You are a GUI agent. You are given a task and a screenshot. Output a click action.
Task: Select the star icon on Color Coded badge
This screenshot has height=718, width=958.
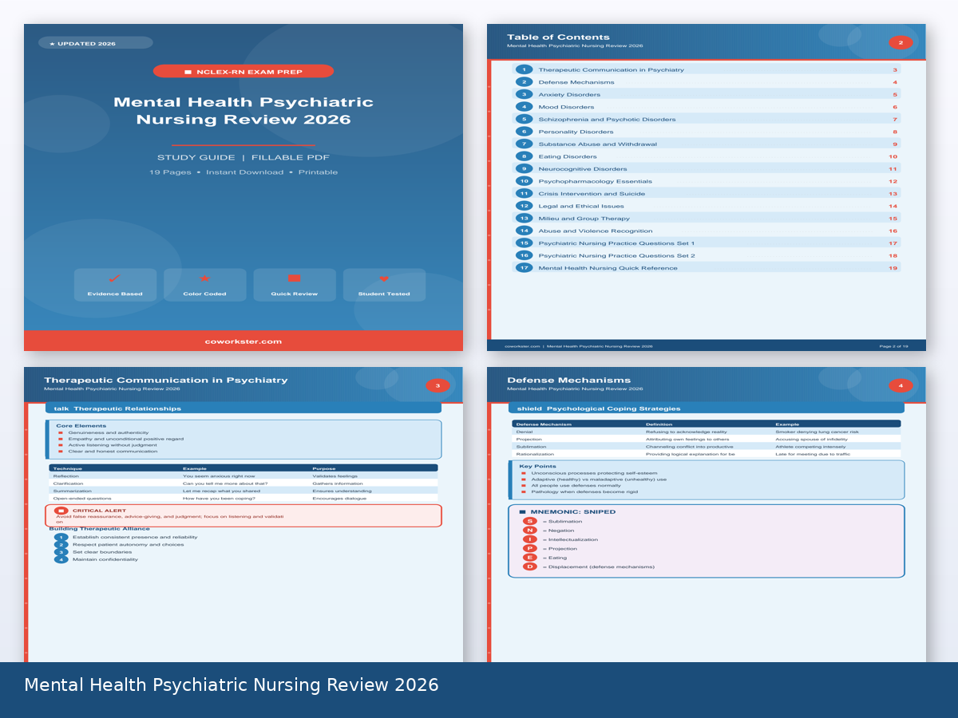click(204, 279)
